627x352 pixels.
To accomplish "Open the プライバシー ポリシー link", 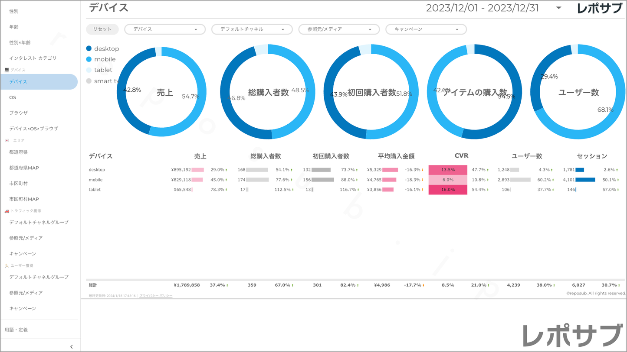I will pyautogui.click(x=156, y=296).
